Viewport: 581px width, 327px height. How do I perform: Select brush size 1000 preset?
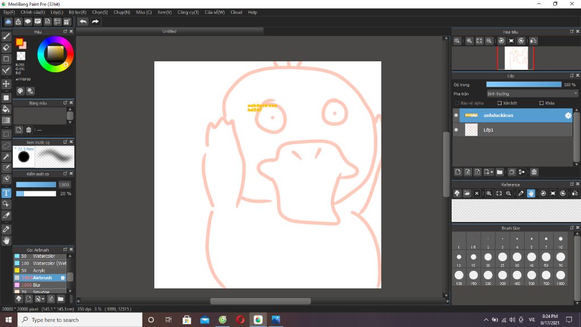coord(560,277)
